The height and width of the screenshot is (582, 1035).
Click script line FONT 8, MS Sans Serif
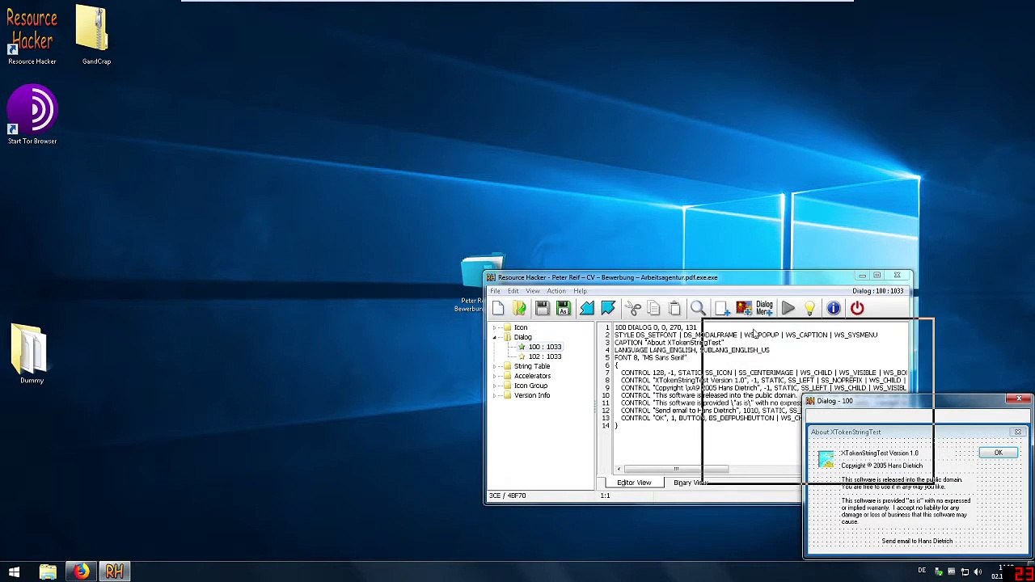(x=650, y=357)
